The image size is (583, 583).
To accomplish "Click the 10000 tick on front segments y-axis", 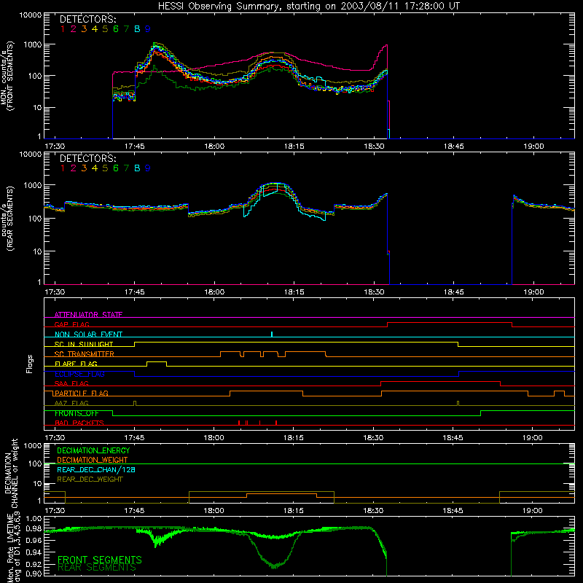I will click(30, 15).
